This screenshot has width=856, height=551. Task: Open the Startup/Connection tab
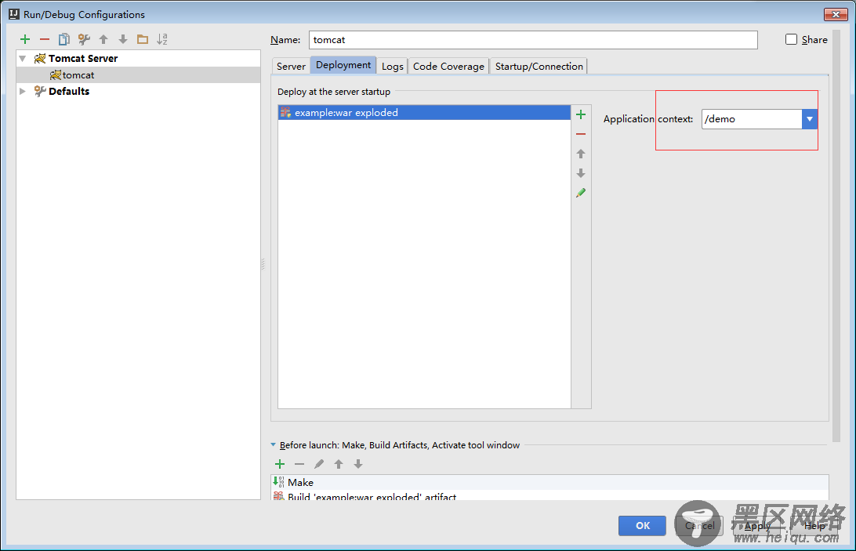click(x=539, y=66)
